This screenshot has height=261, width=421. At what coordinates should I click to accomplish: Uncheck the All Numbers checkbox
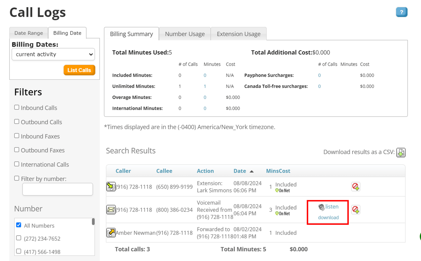click(19, 225)
